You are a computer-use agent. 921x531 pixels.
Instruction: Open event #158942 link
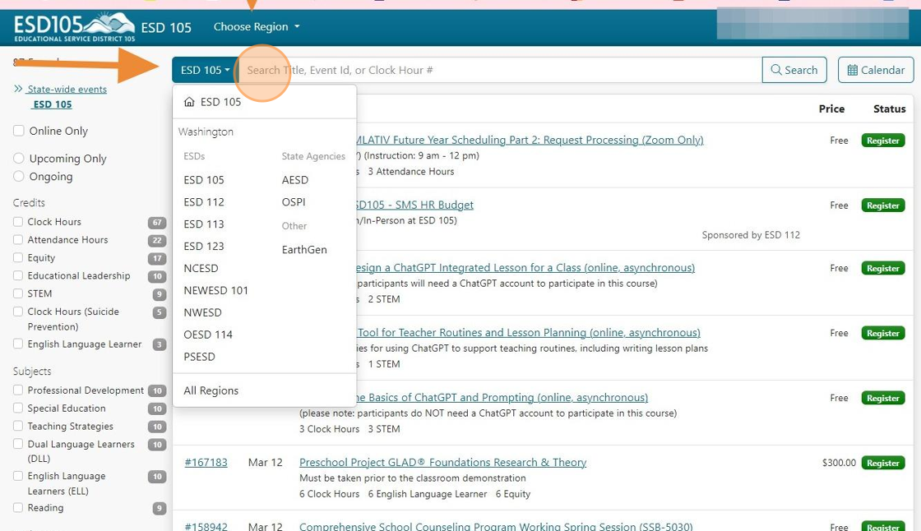click(x=206, y=526)
